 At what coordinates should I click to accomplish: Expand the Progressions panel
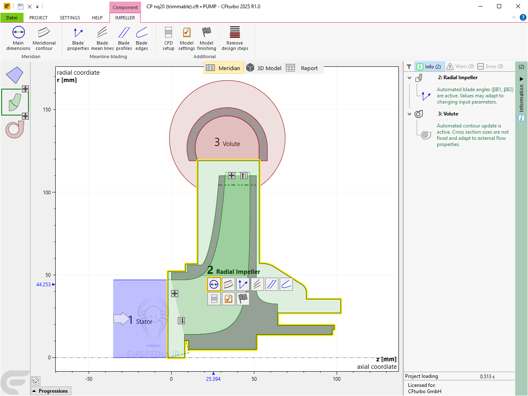51,391
